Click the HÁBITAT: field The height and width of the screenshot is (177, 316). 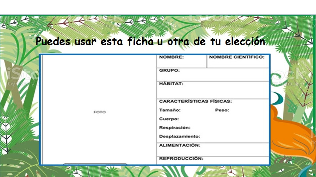click(x=213, y=90)
